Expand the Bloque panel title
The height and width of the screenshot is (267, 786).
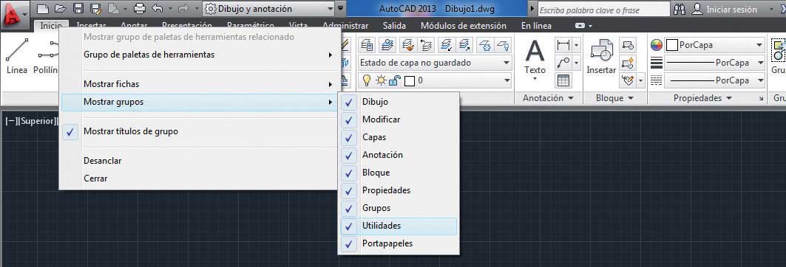click(614, 98)
